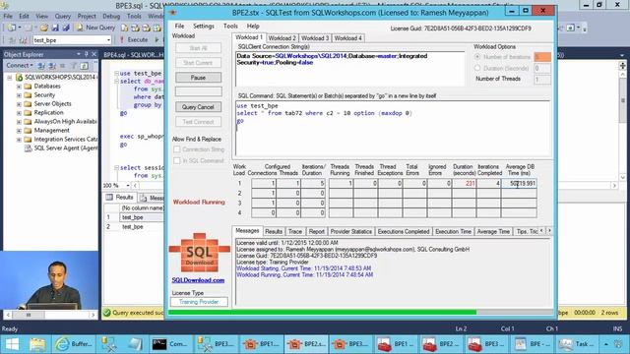Image resolution: width=630 pixels, height=354 pixels.
Task: Click the orange SQL Download logo
Action: pos(199,253)
